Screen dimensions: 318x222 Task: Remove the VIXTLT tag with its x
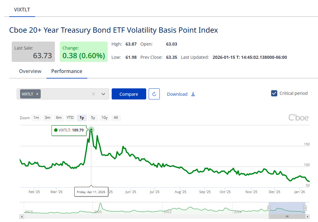[x=37, y=94]
